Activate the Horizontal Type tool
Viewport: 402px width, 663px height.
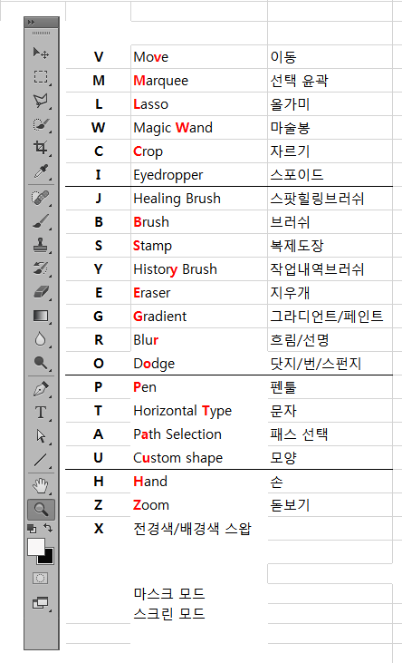coord(41,413)
